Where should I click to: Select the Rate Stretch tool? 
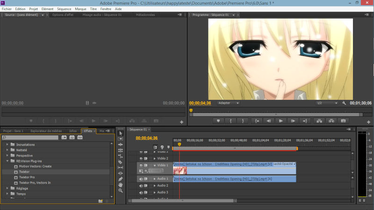tap(121, 156)
